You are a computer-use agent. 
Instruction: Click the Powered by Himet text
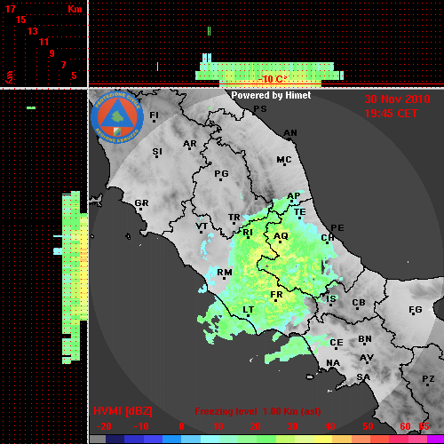tap(271, 95)
